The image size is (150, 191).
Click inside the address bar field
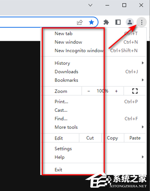point(37,22)
